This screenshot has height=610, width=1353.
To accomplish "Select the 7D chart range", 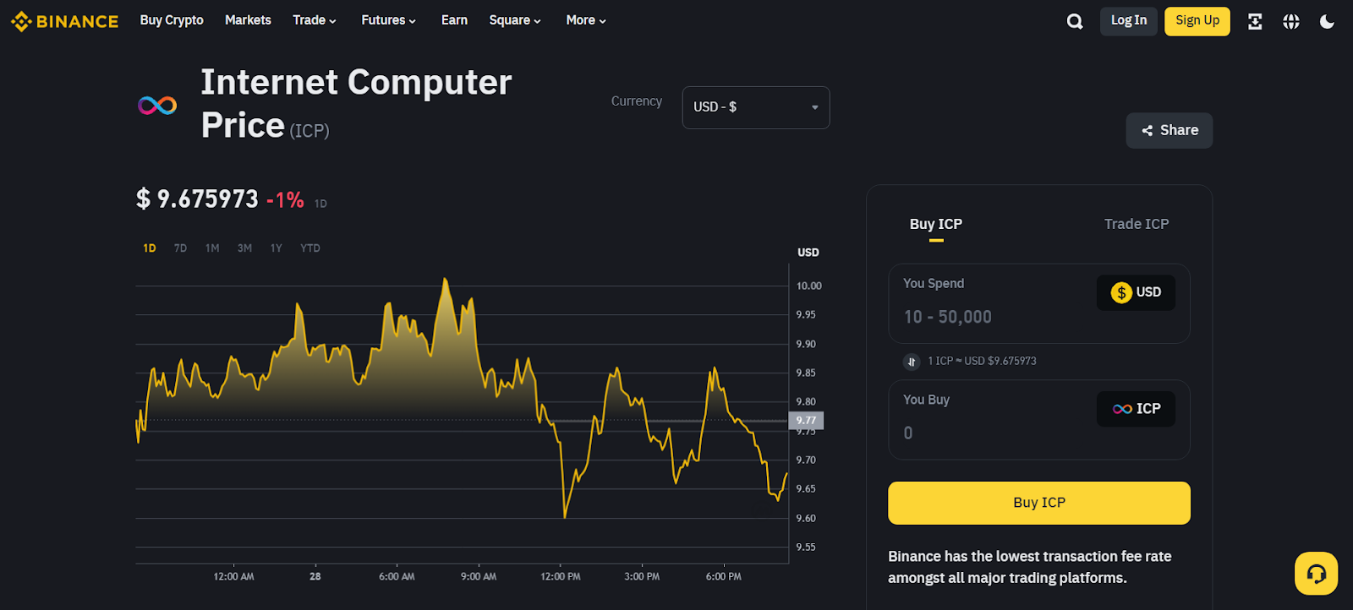I will point(180,248).
